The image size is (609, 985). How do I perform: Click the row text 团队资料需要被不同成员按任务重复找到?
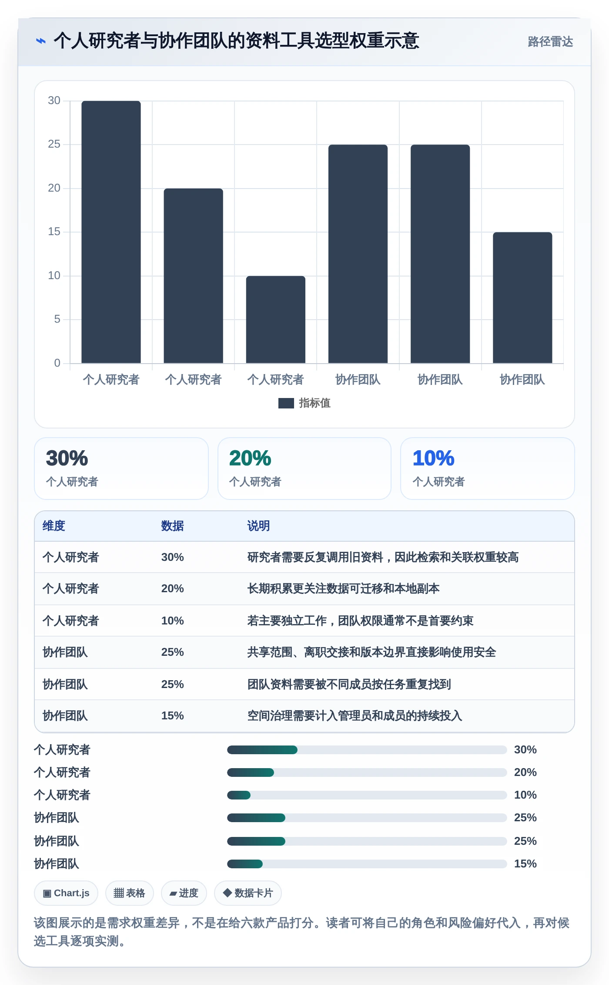(x=349, y=685)
